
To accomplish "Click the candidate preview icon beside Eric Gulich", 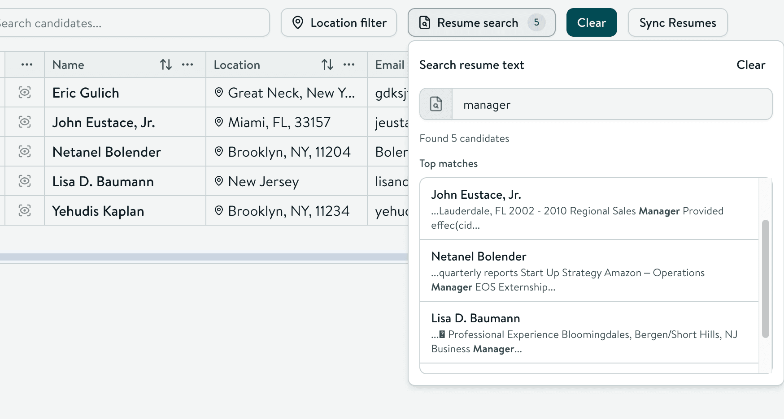I will click(25, 92).
